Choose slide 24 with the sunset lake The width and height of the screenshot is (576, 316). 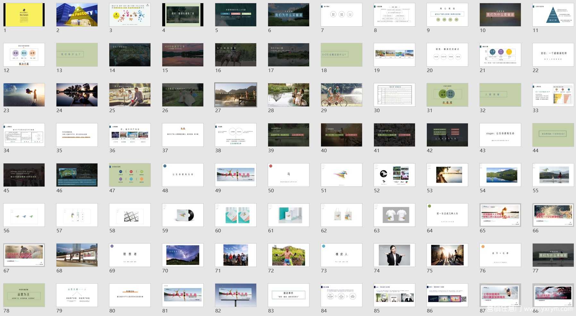coord(77,95)
